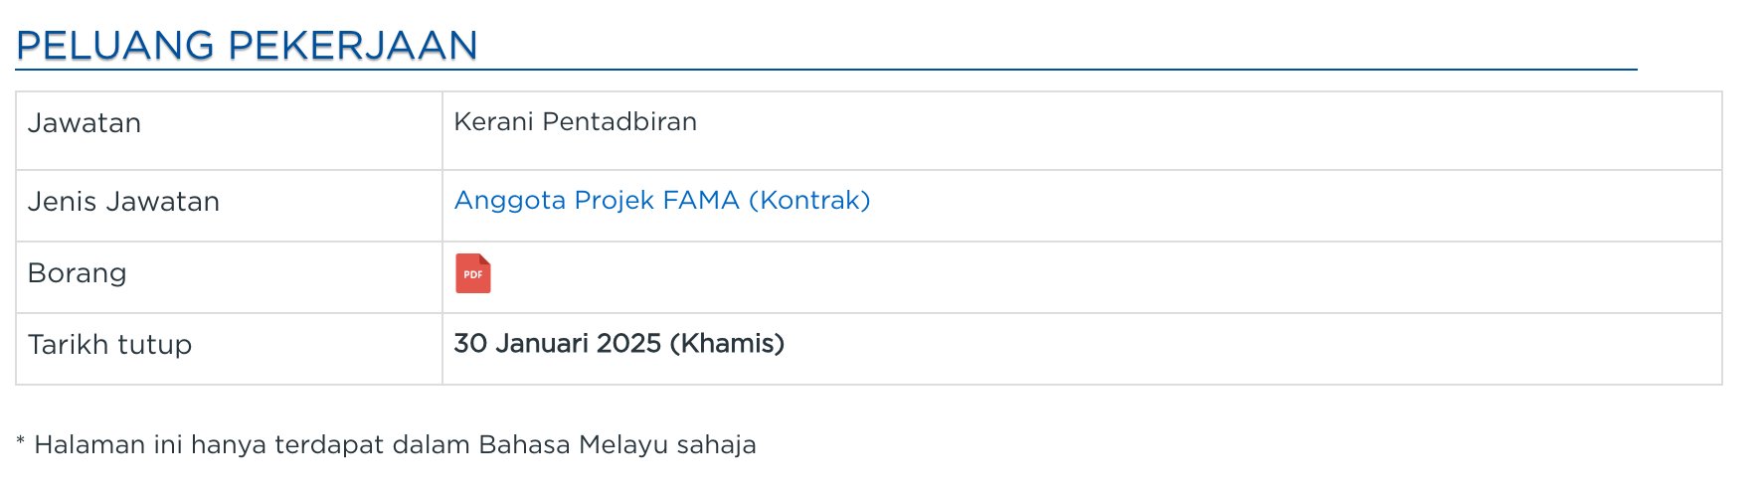Viewport: 1762px width, 491px height.
Task: Click the PELUANG PEKERJAAN heading
Action: tap(247, 46)
